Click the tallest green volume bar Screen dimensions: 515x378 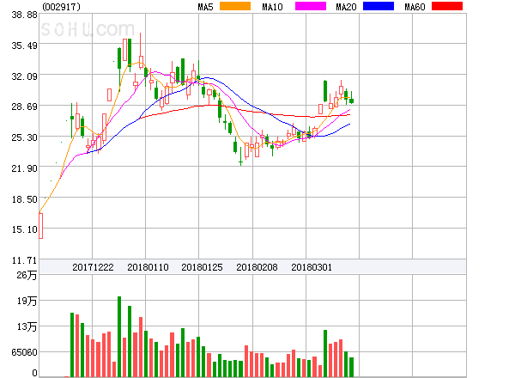119,337
